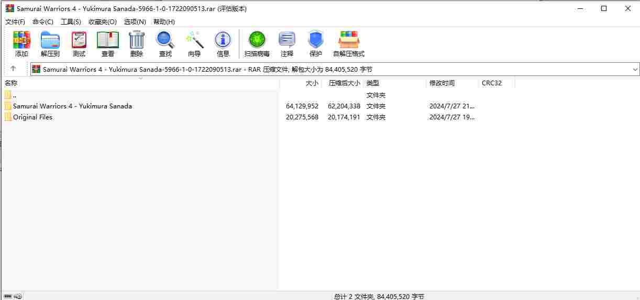Open the 选项(N) menu
640x300 pixels.
[135, 21]
